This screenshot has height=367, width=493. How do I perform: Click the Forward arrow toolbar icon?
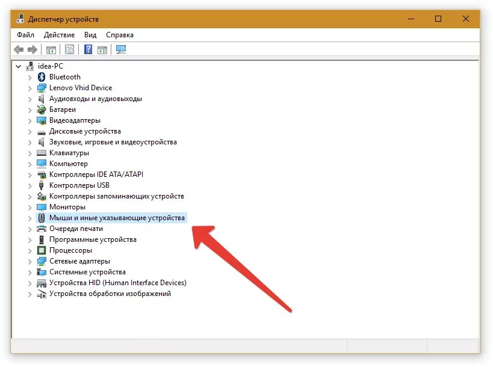33,50
